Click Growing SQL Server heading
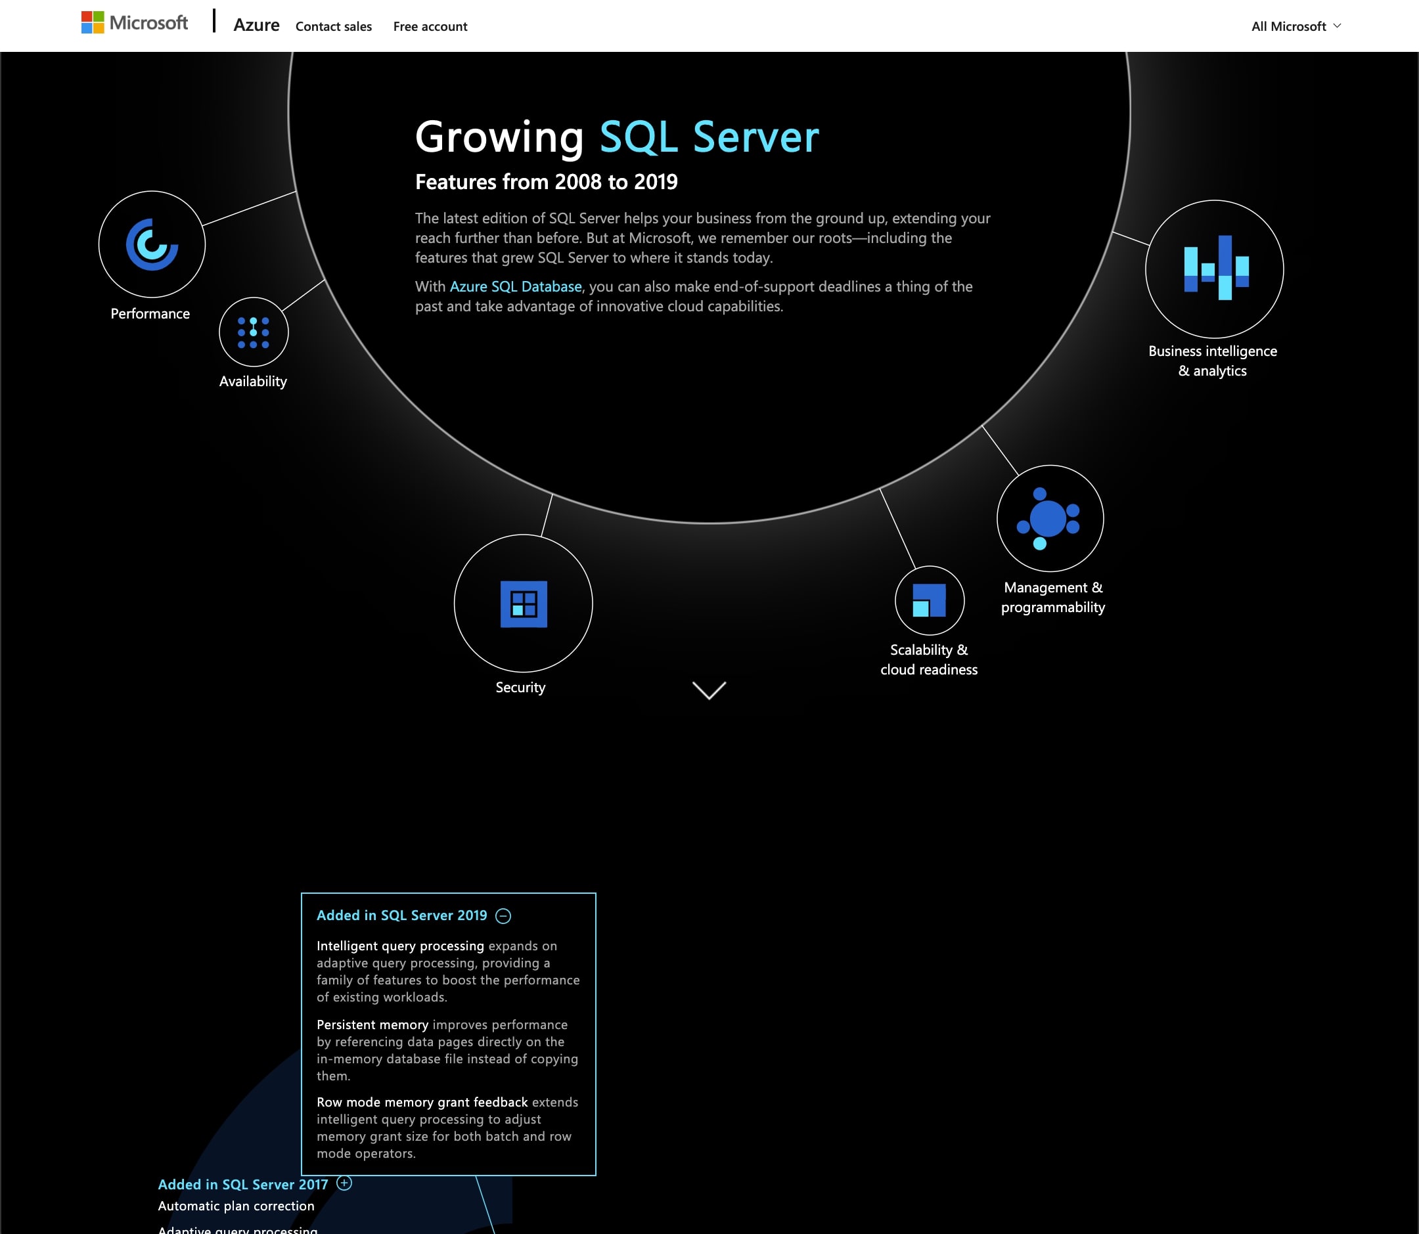1419x1234 pixels. (x=617, y=137)
